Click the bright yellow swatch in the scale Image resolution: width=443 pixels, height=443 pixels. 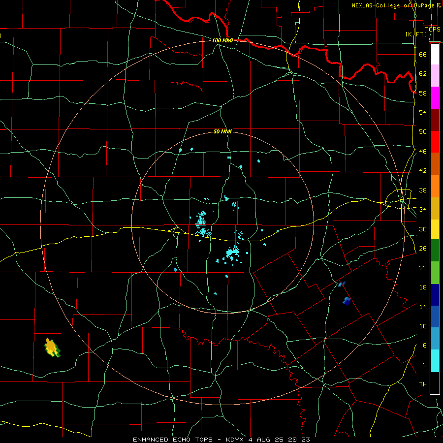(x=435, y=229)
